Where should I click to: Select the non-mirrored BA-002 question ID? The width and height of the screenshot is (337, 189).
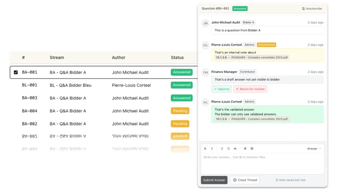pyautogui.click(x=29, y=124)
